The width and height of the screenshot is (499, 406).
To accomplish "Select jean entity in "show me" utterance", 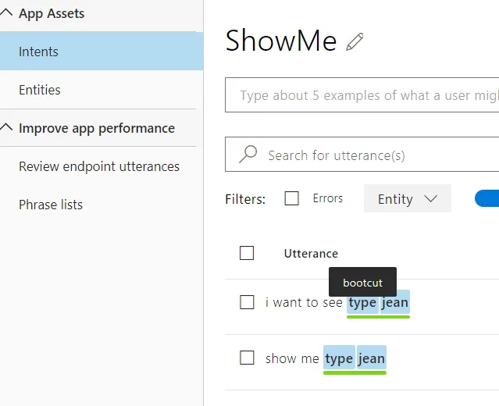I will (372, 358).
